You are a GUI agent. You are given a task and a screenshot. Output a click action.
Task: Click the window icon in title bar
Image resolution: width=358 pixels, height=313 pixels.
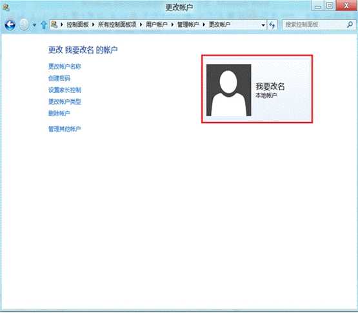click(x=6, y=7)
